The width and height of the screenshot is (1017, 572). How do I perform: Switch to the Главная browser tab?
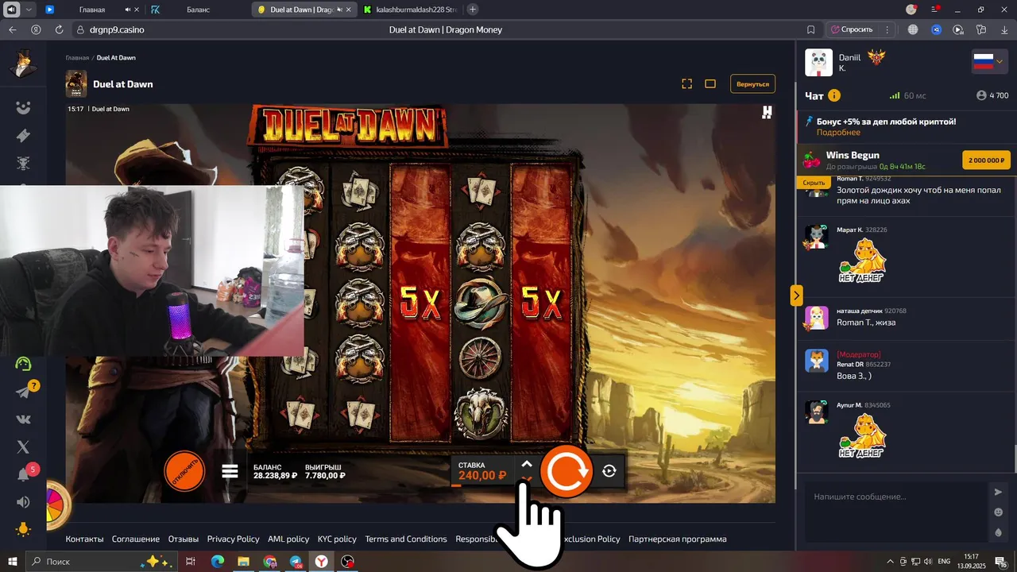[93, 10]
